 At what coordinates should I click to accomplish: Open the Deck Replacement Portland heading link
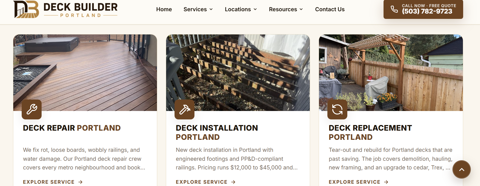click(370, 132)
